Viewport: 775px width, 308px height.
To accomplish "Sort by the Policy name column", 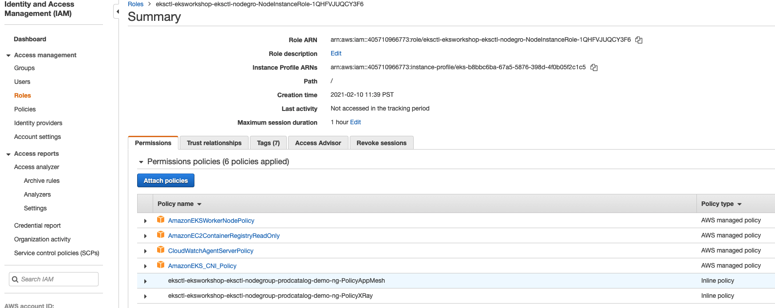I will click(x=179, y=204).
